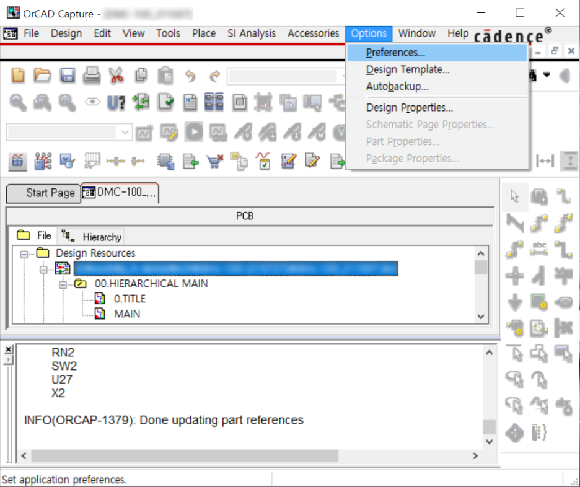Click the Cut scissors icon
This screenshot has width=580, height=487.
[116, 76]
